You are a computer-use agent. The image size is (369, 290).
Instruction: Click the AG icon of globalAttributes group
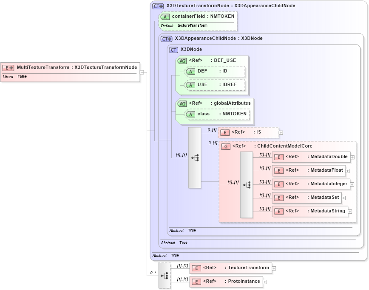coord(182,103)
